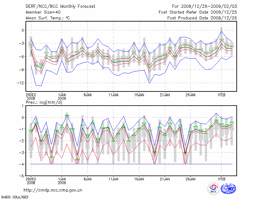258x199 pixels.
Task: Click 26DEC 2008 label under temperature chart
Action: 31,97
